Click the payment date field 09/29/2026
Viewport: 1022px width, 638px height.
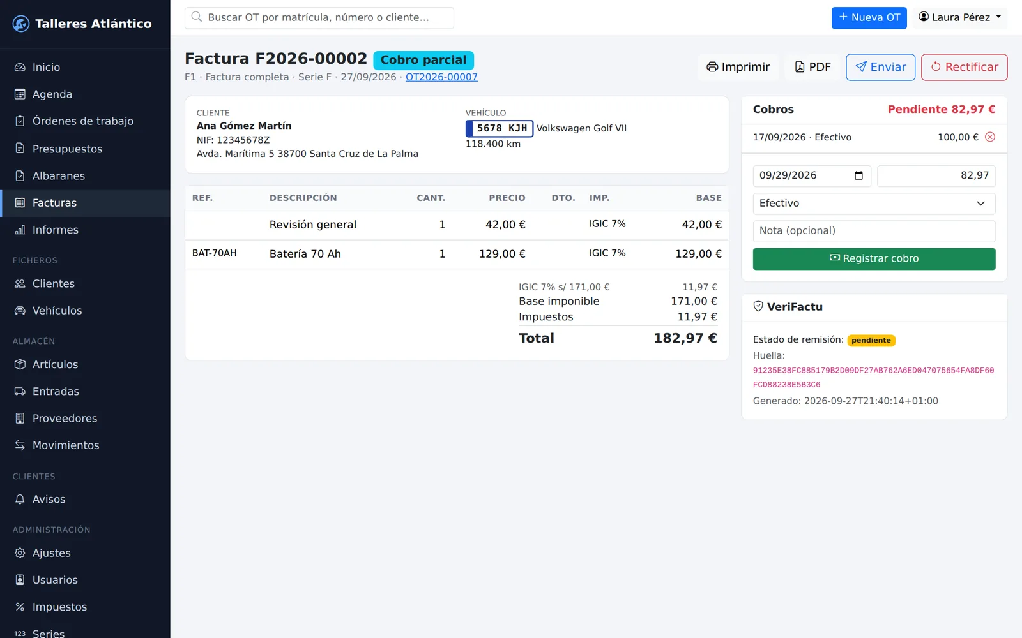point(811,175)
